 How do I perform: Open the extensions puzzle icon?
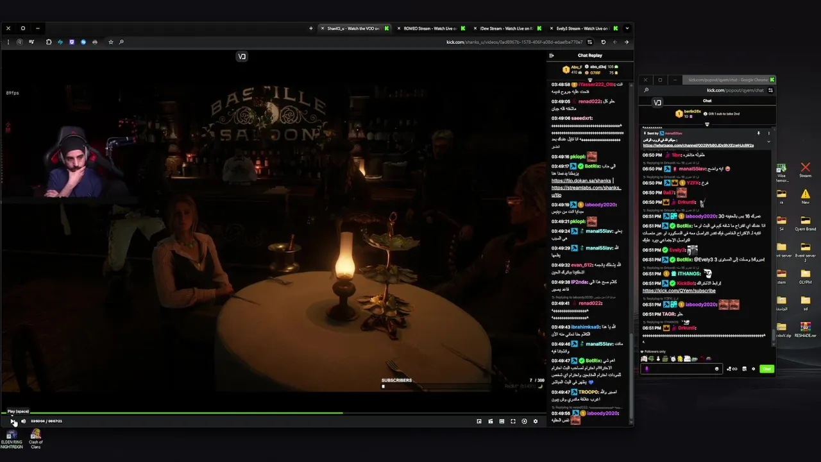(x=49, y=42)
